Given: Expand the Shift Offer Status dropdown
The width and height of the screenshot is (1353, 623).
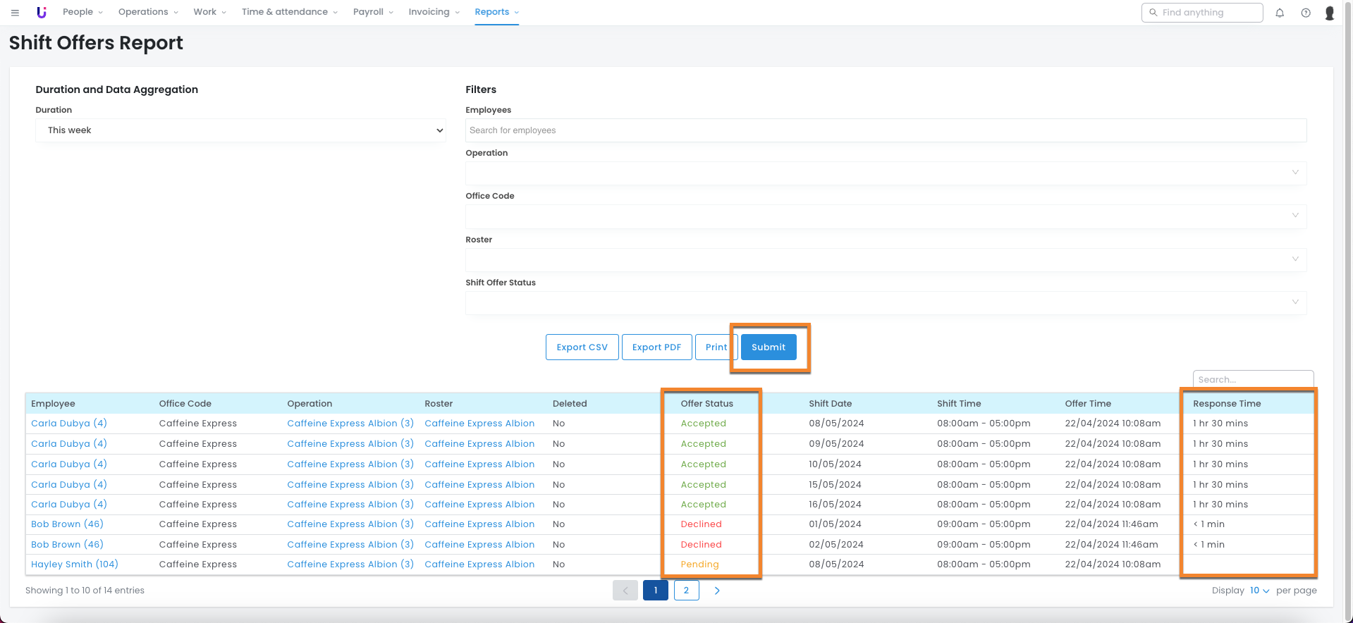Looking at the screenshot, I should pyautogui.click(x=885, y=303).
